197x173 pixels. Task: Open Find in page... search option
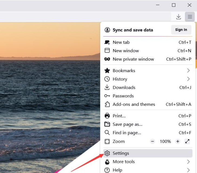127,133
